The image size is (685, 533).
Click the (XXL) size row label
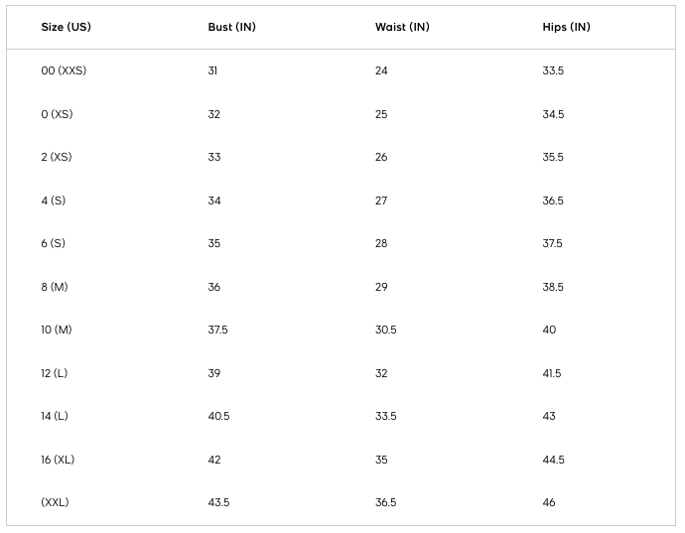55,502
